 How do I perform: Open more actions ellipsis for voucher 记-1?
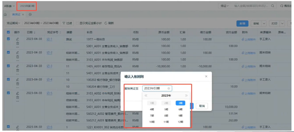point(18,47)
